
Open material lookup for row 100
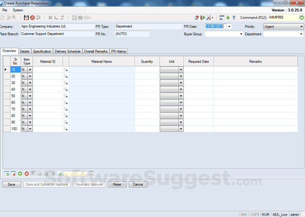[x=66, y=129]
